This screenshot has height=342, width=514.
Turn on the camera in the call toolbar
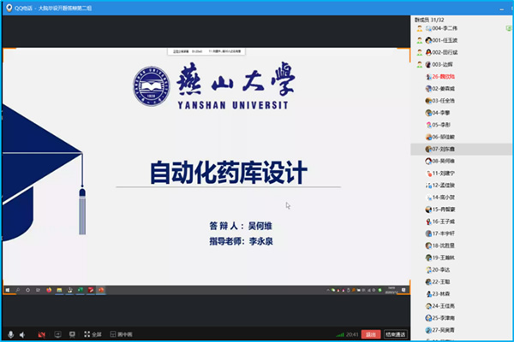tap(41, 334)
